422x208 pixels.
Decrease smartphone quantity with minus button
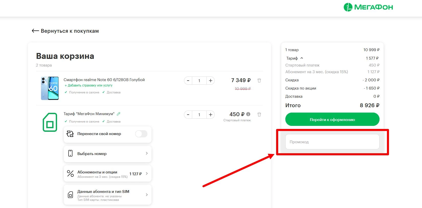point(188,81)
